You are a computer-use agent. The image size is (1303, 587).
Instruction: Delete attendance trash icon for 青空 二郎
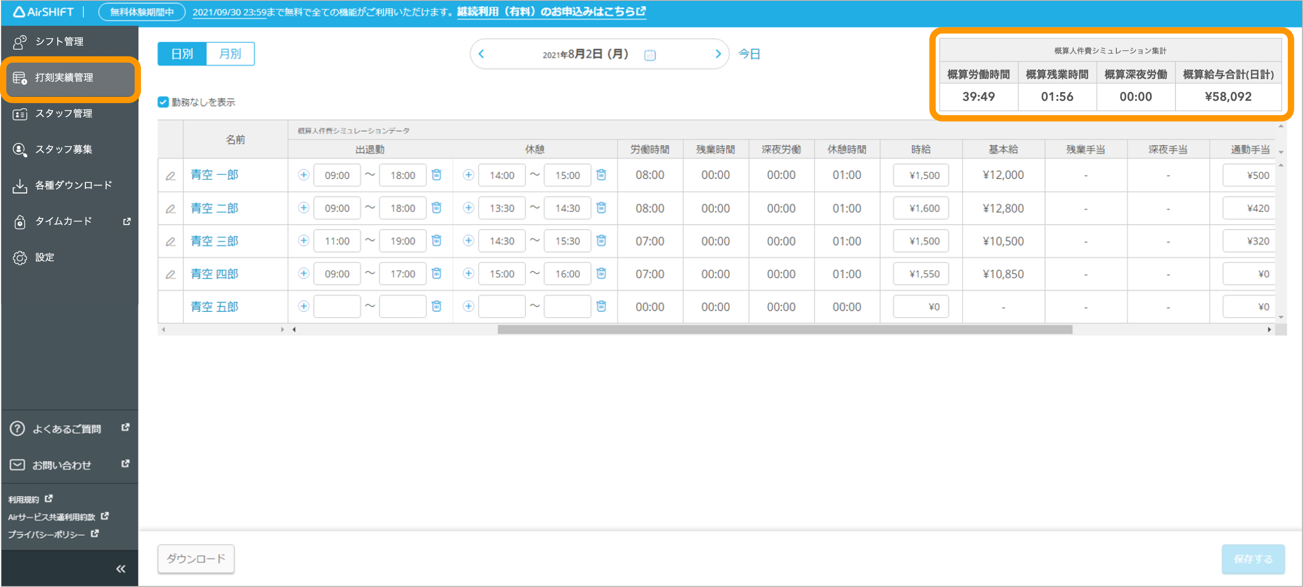437,208
